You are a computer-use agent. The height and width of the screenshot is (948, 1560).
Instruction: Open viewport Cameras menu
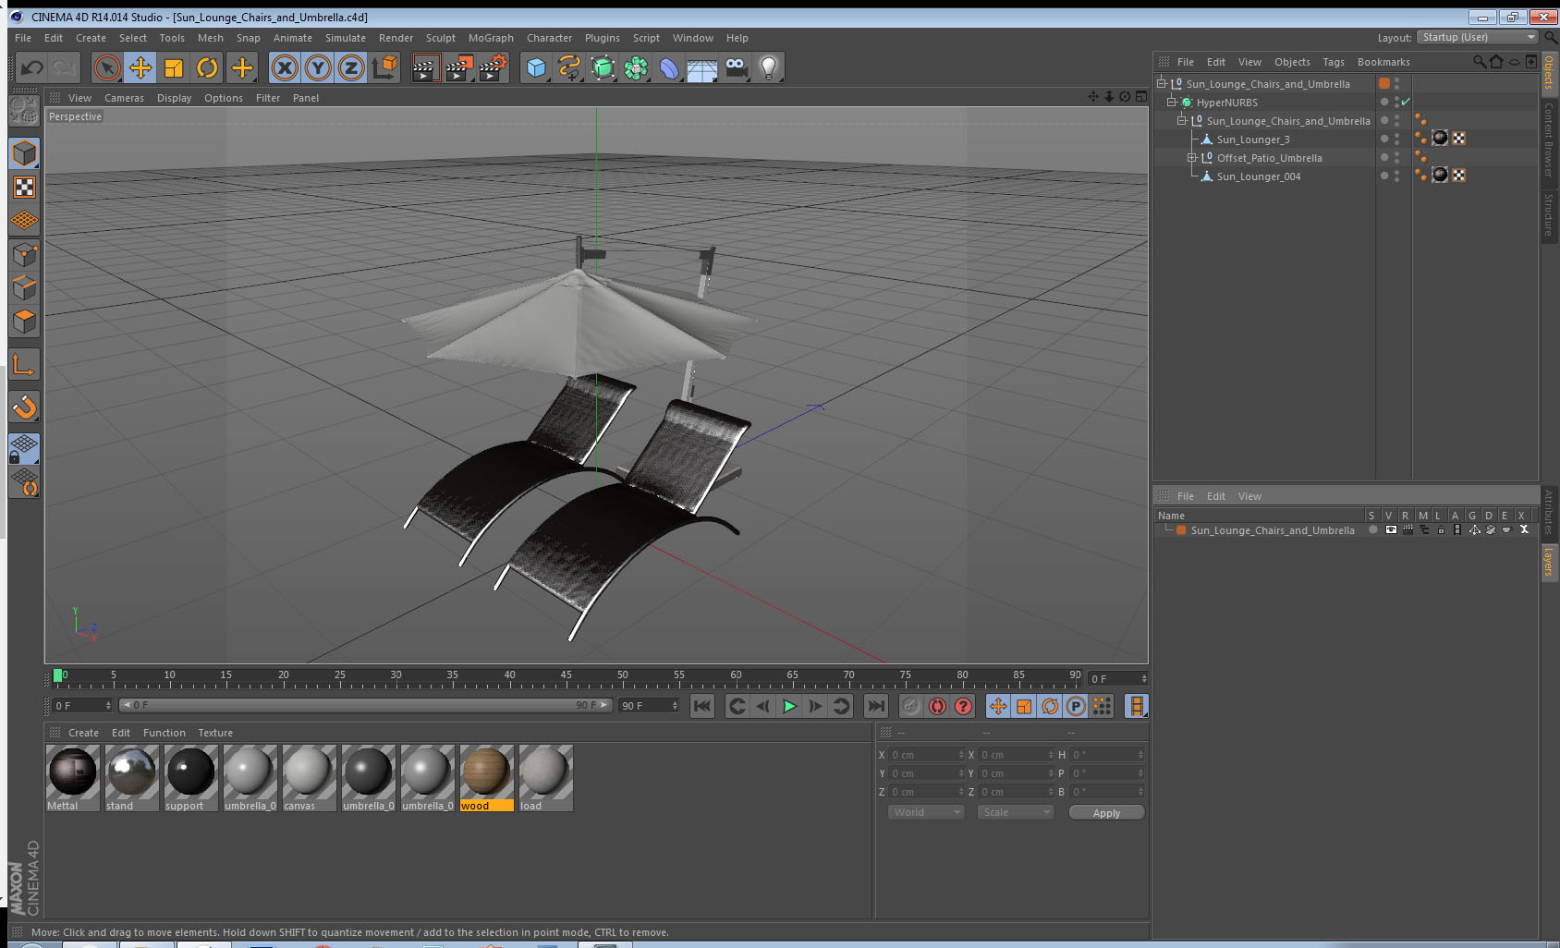[124, 98]
